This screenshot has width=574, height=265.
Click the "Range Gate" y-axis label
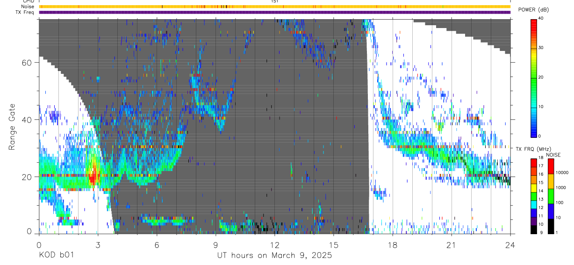point(11,127)
